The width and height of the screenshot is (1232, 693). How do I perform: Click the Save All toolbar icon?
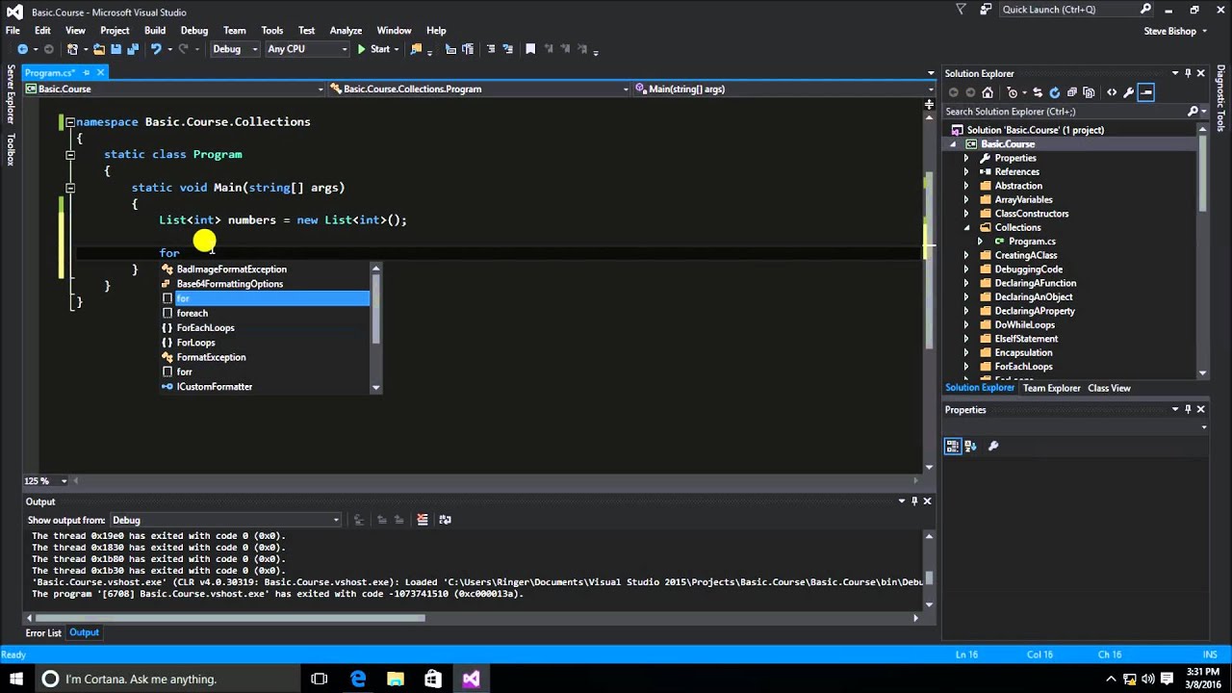point(132,49)
